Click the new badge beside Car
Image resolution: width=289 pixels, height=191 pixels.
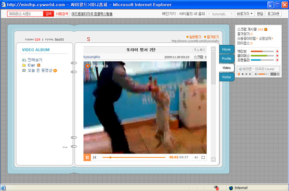click(39, 65)
